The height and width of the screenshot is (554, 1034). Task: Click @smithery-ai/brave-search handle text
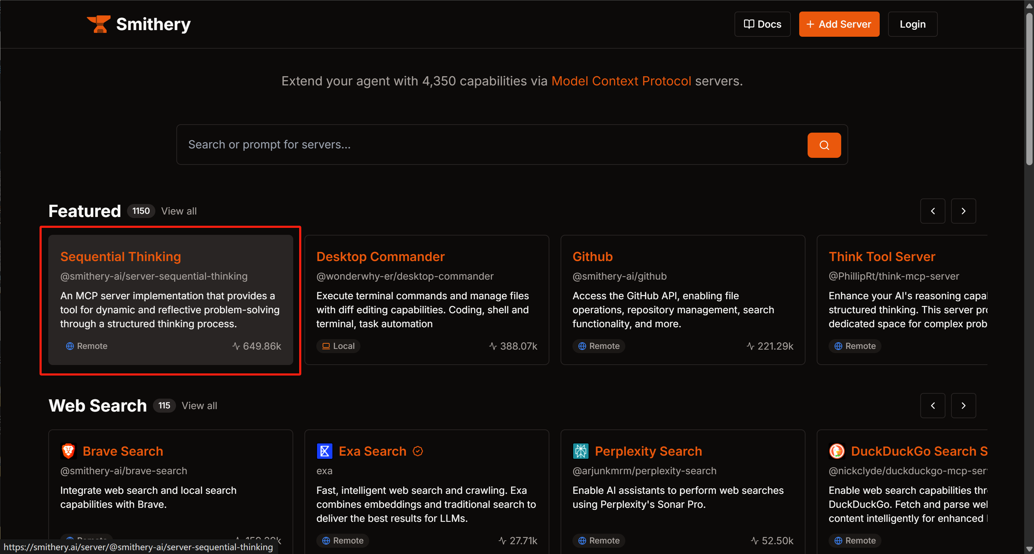124,471
